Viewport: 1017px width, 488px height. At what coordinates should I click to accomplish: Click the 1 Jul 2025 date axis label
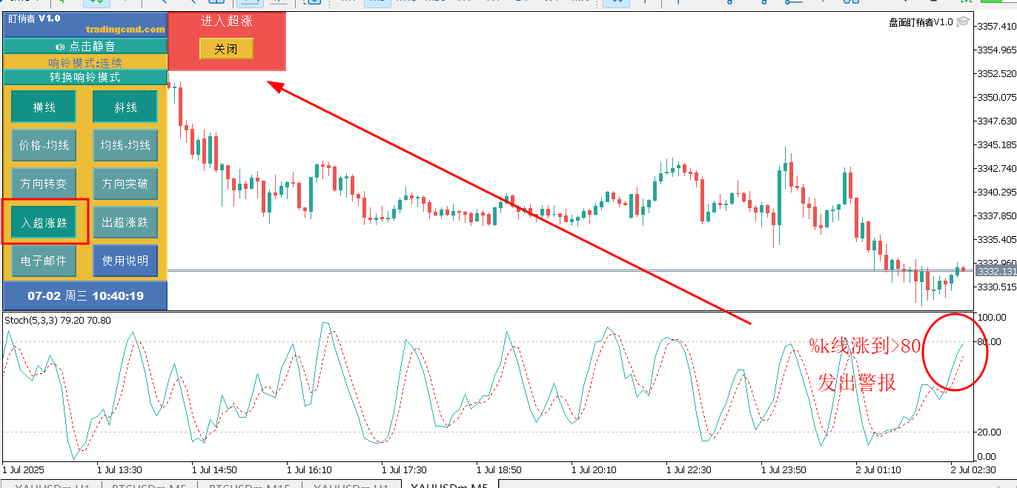(24, 469)
